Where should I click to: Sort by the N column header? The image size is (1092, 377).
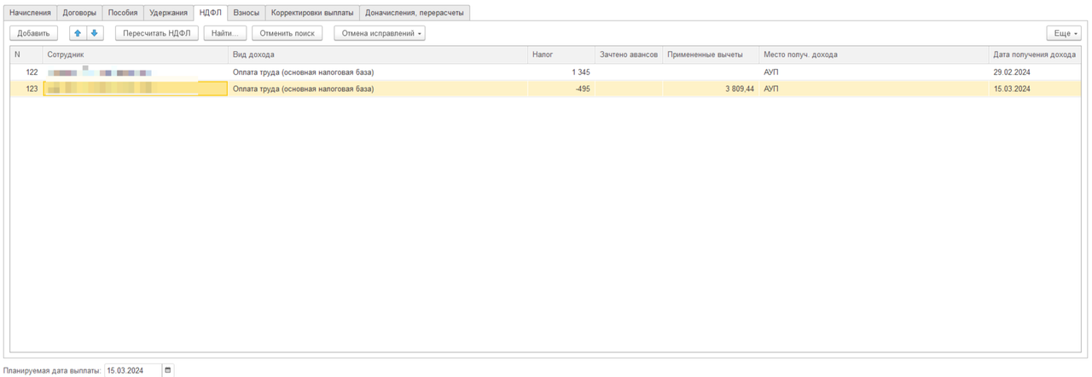tap(26, 54)
